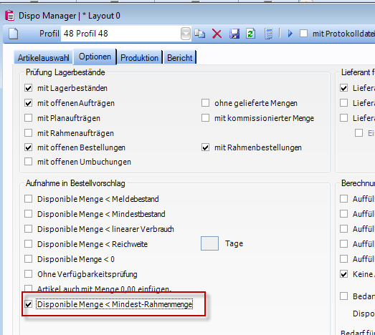Click the green refresh icon
375x335 pixels.
pyautogui.click(x=251, y=34)
